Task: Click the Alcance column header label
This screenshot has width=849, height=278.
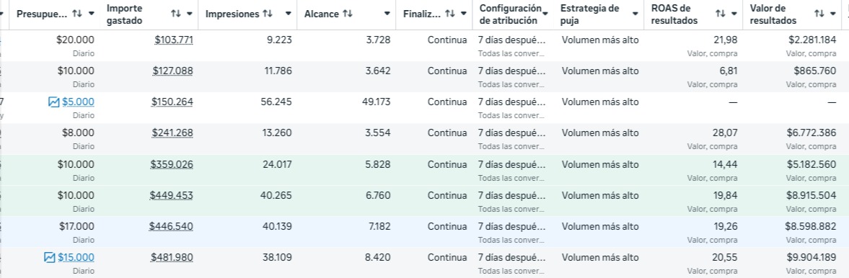Action: pos(322,14)
